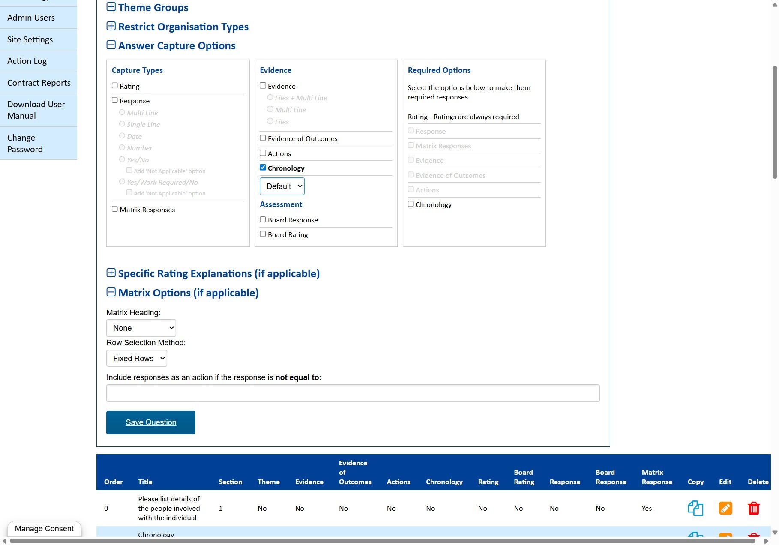The height and width of the screenshot is (545, 779).
Task: Enable the Board Response checkbox
Action: pyautogui.click(x=263, y=219)
